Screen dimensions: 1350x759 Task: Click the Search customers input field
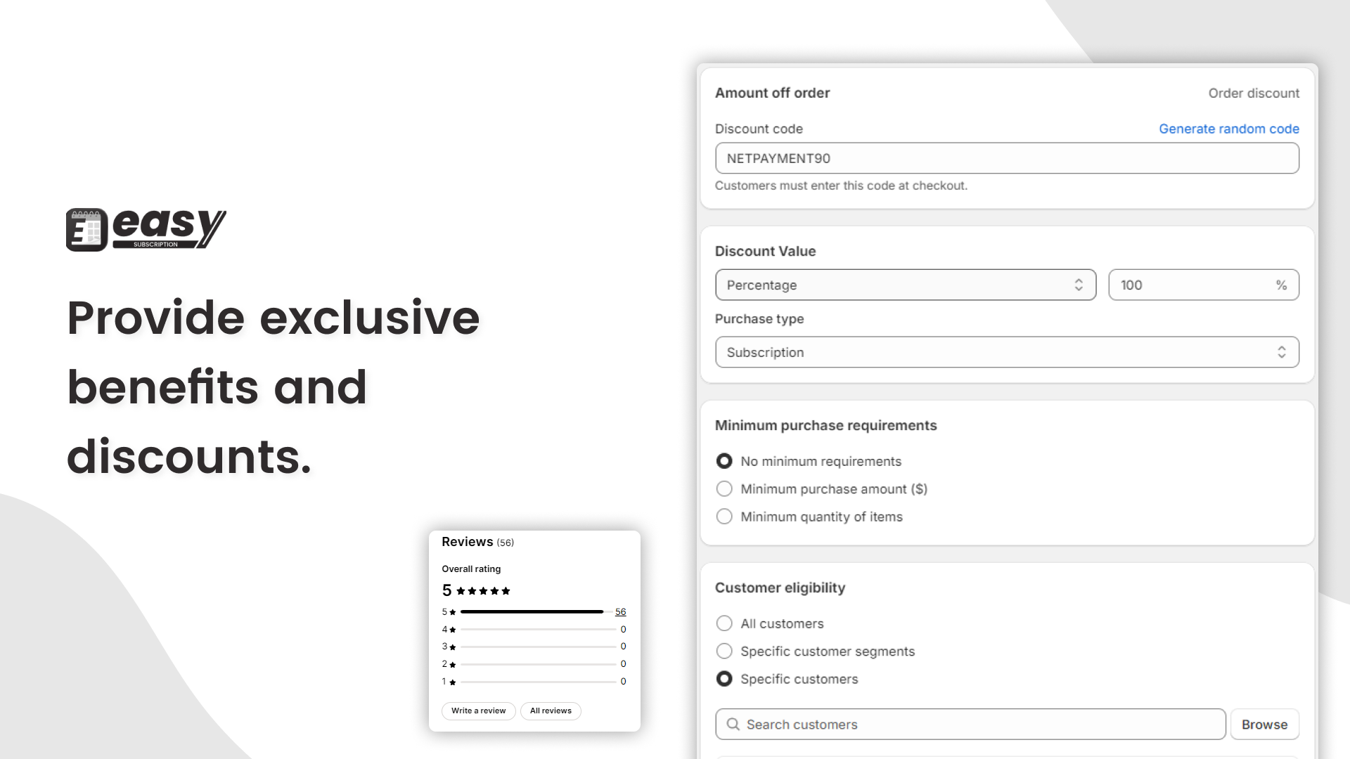pos(970,725)
